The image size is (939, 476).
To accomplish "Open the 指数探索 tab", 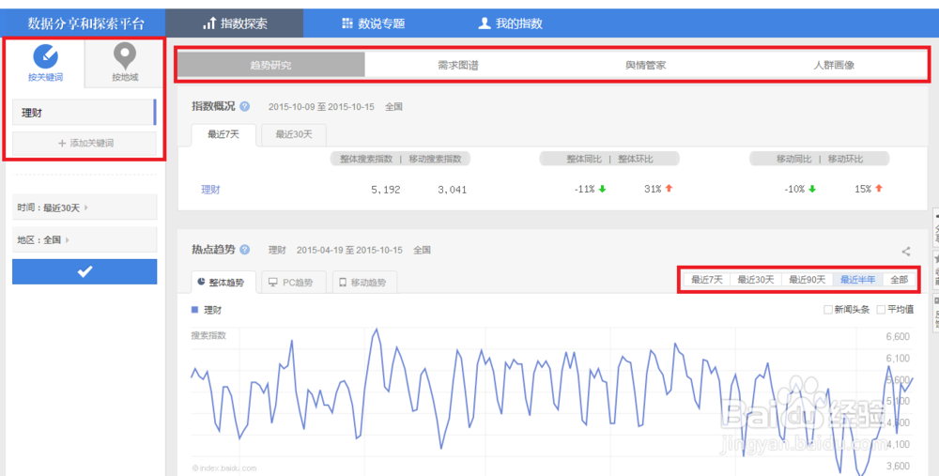I will click(235, 23).
